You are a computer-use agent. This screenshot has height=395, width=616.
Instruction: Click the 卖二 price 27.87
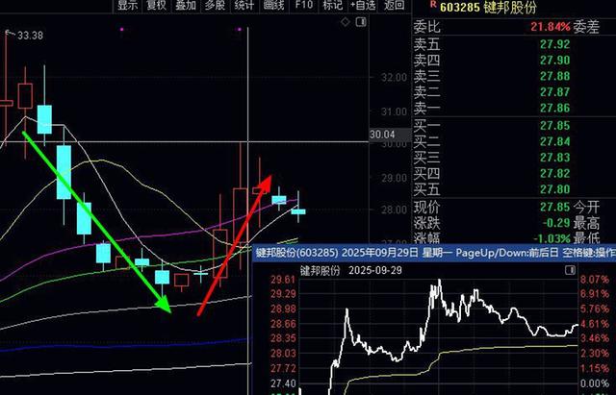point(554,92)
